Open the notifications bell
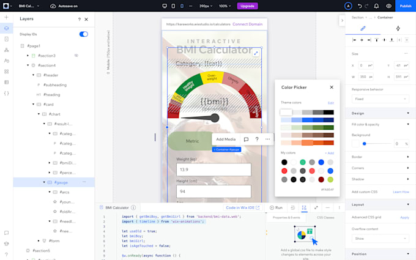 coord(376,6)
